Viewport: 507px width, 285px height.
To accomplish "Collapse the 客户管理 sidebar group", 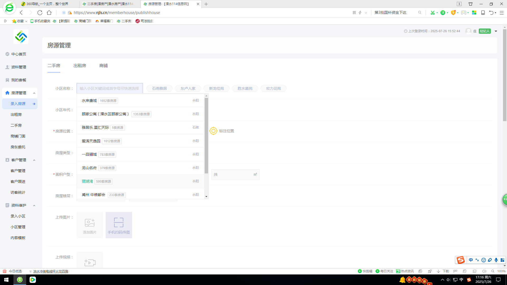I will 34,160.
